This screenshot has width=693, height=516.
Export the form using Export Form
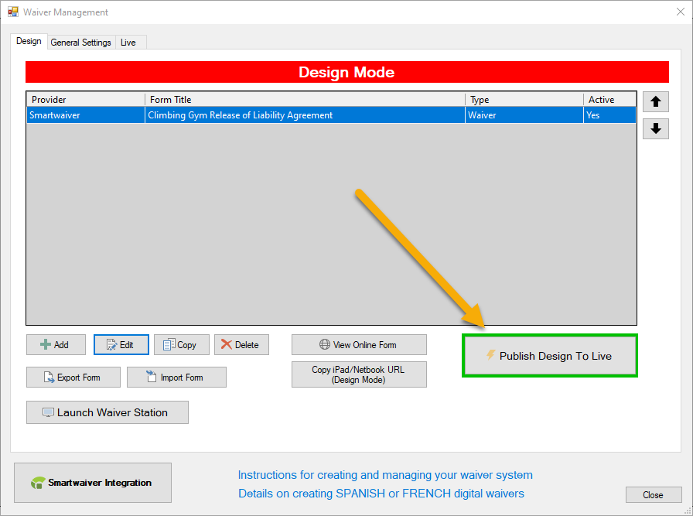pos(73,378)
